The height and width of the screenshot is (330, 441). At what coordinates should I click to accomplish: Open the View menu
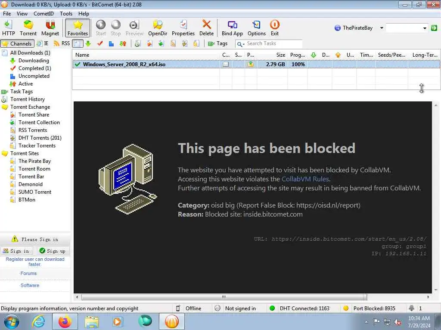[x=22, y=13]
